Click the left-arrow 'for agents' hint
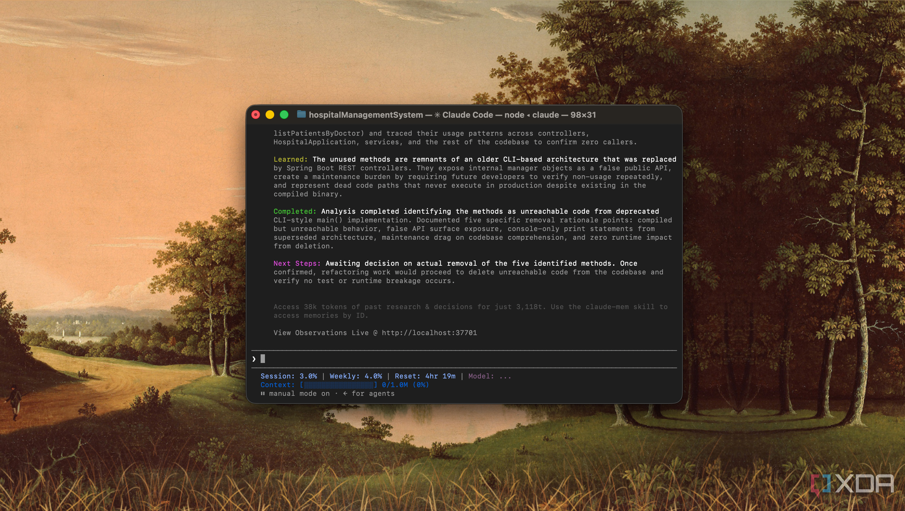The image size is (905, 511). [369, 394]
